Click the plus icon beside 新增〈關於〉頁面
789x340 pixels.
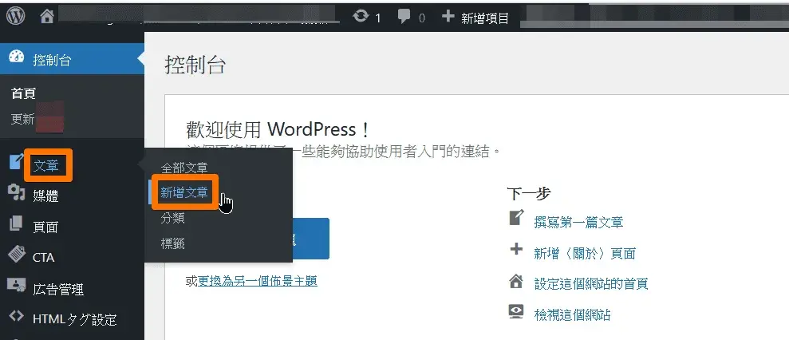pos(516,249)
